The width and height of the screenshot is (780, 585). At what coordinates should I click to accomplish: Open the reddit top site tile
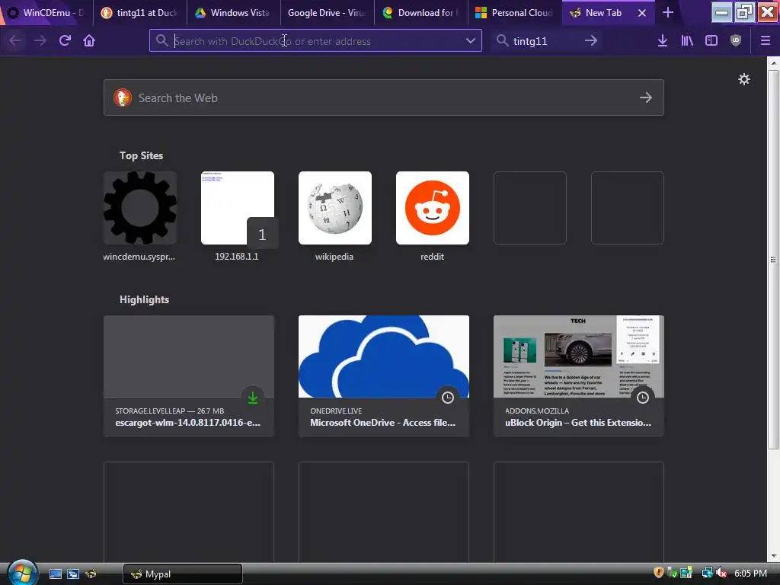[x=433, y=208]
